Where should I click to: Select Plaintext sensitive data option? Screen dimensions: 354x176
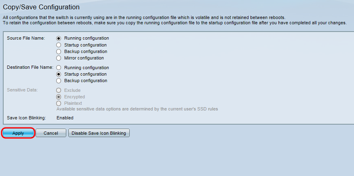click(59, 104)
